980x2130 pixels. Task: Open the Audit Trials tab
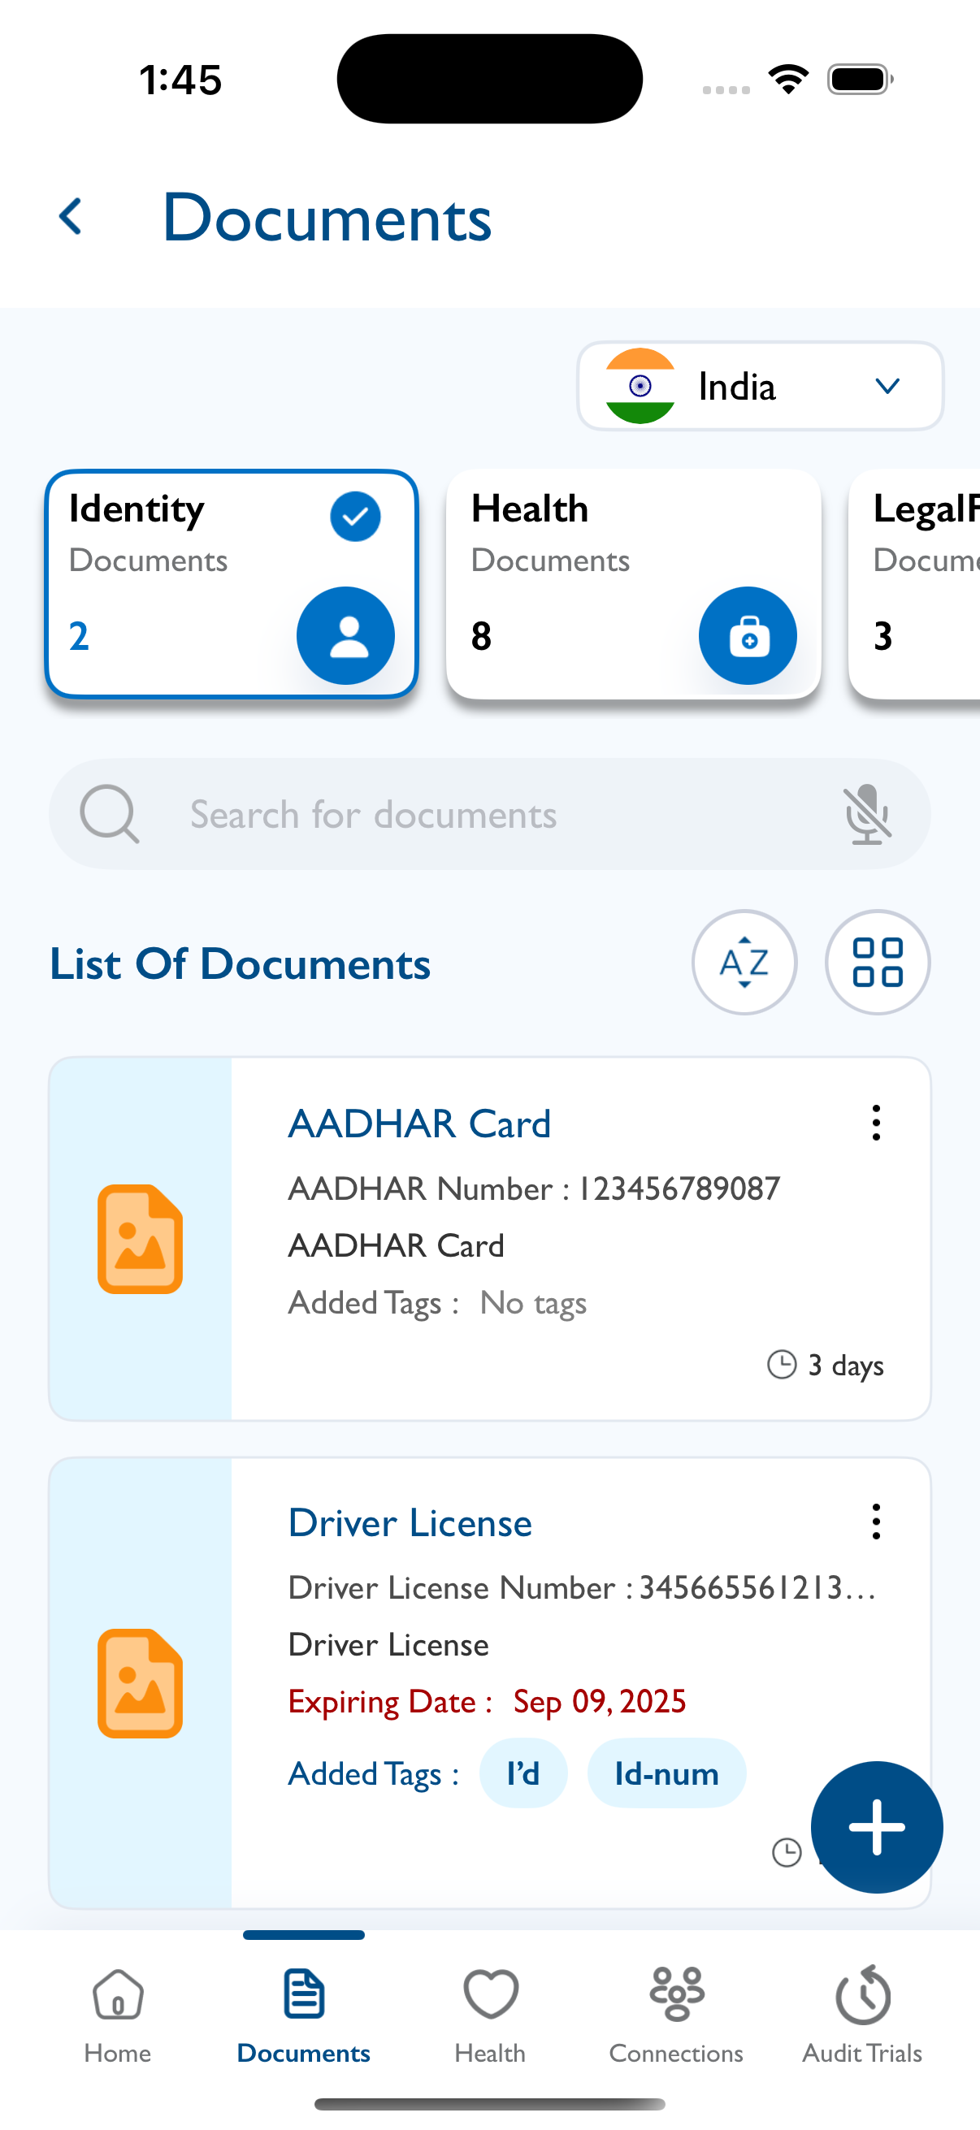(x=862, y=2017)
